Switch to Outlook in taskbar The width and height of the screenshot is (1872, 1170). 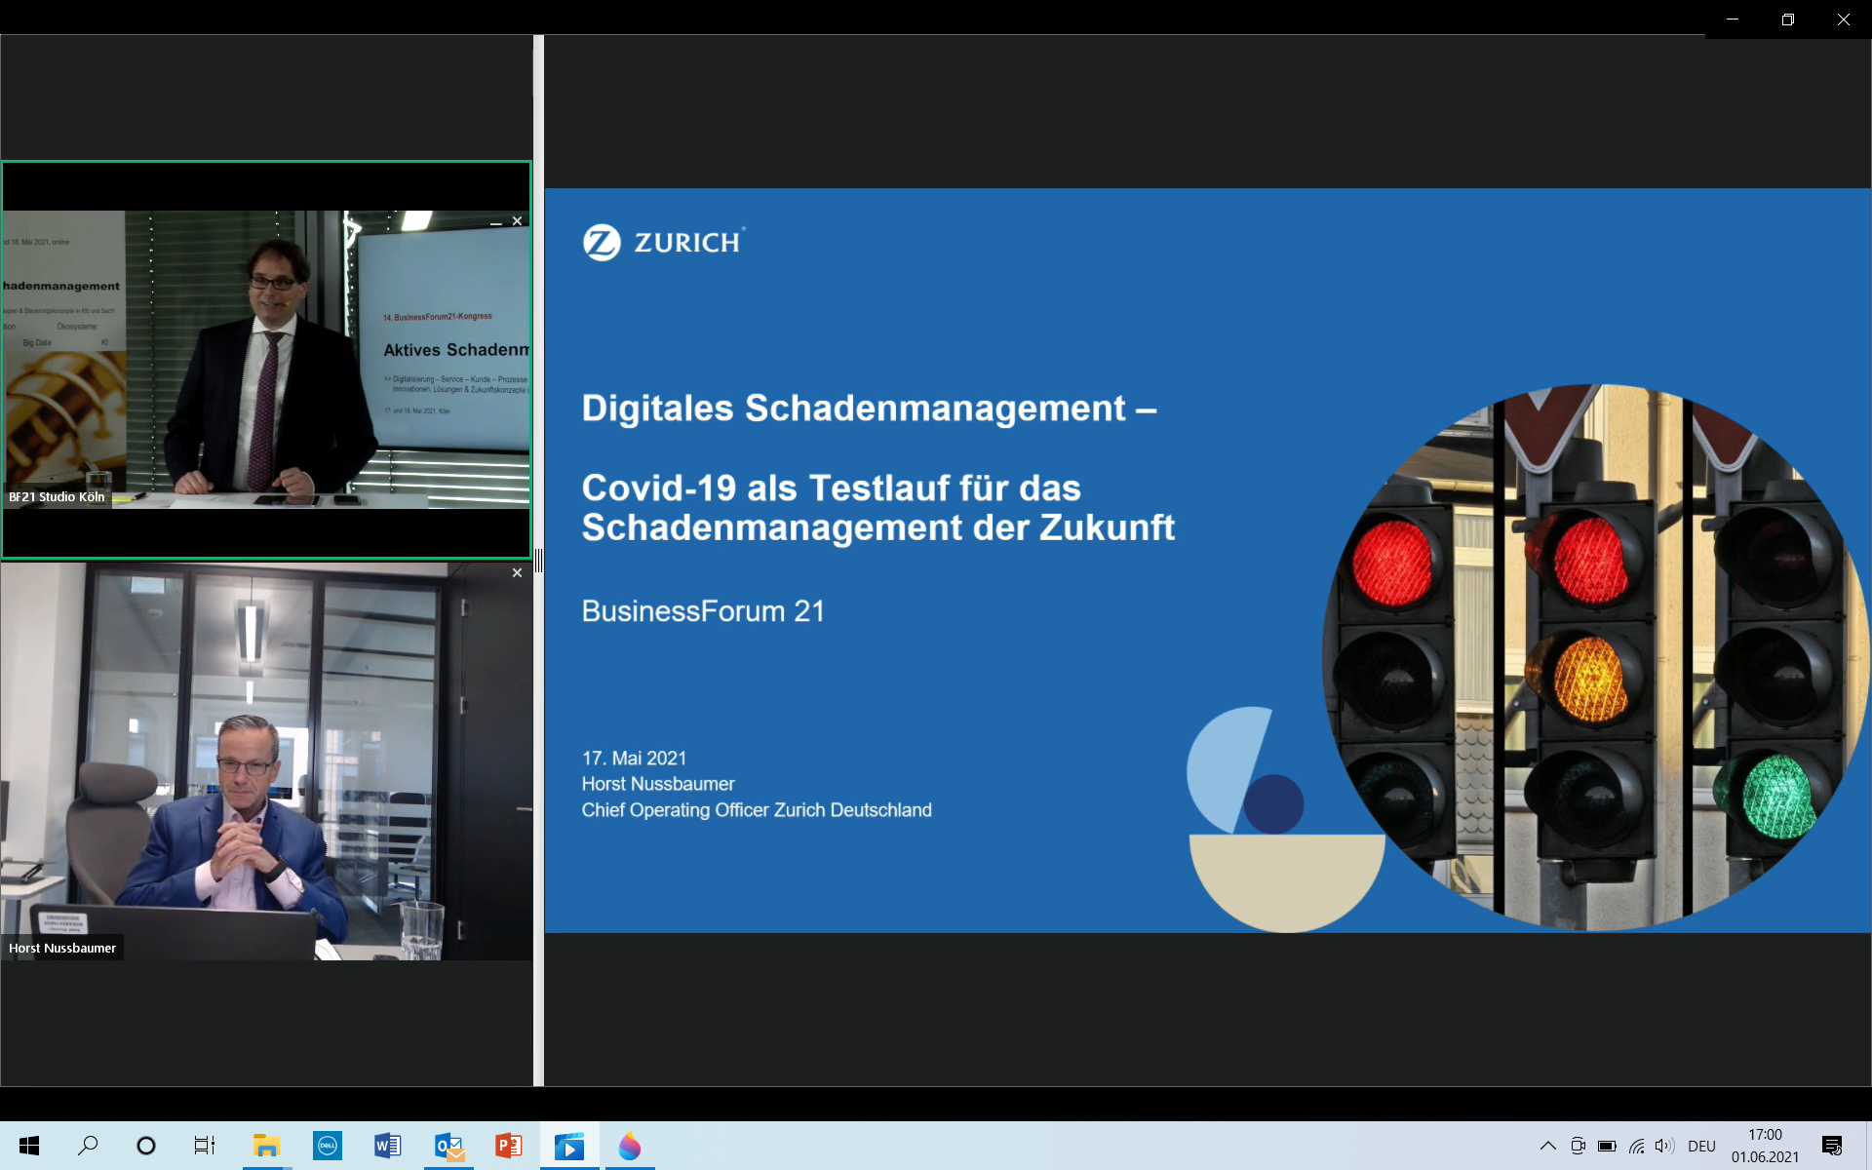click(448, 1146)
